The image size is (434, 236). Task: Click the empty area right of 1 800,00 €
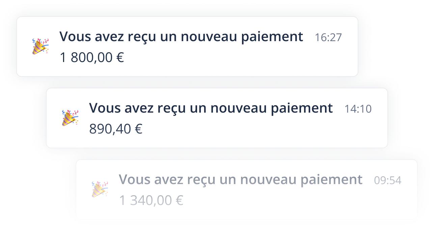[x=236, y=58]
